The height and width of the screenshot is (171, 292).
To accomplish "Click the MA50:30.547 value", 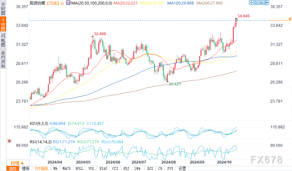I will (x=152, y=3).
